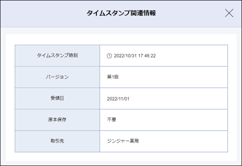Select the receipt date 2022/11/01
Image resolution: width=242 pixels, height=166 pixels.
[118, 99]
